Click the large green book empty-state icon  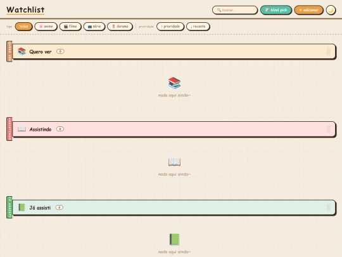174,239
